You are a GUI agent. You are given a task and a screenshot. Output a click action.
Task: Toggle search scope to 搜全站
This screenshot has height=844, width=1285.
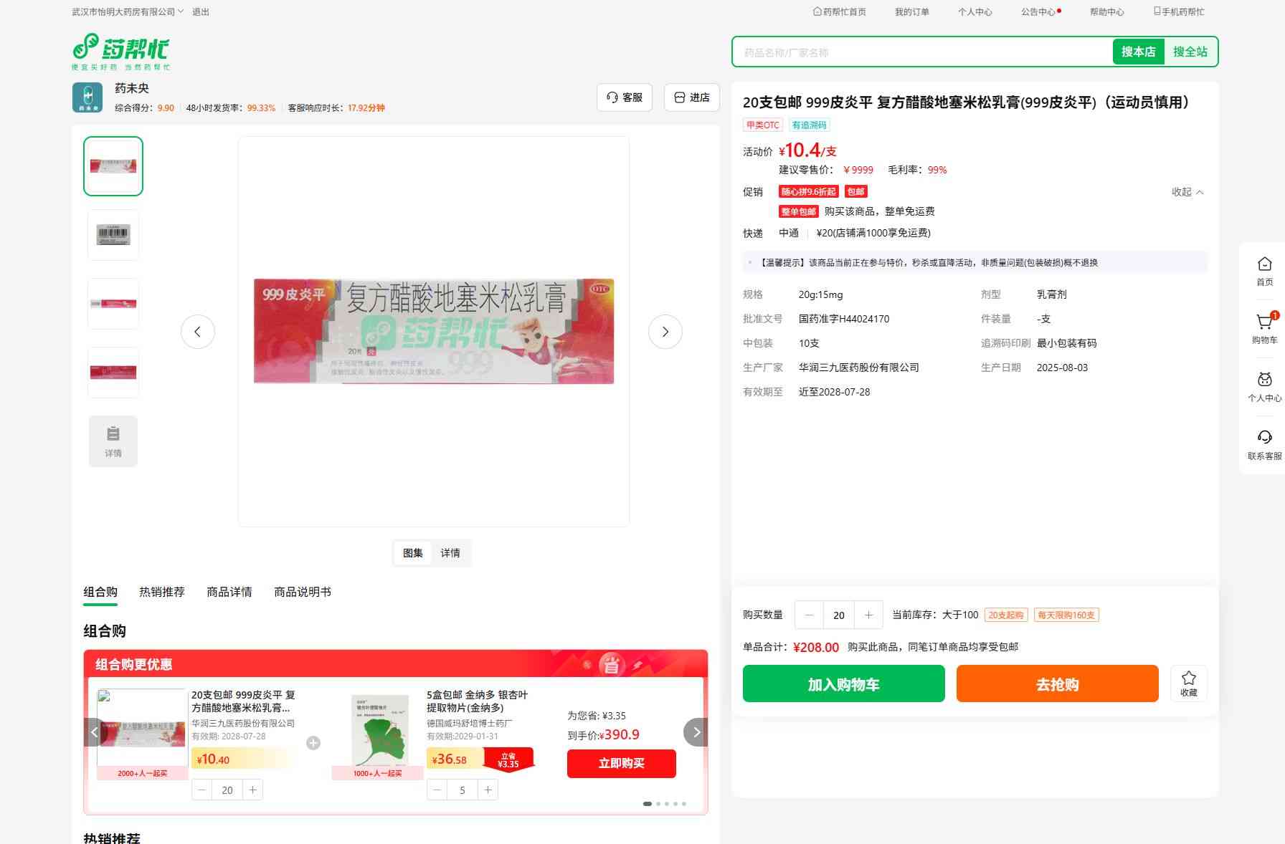(1190, 52)
